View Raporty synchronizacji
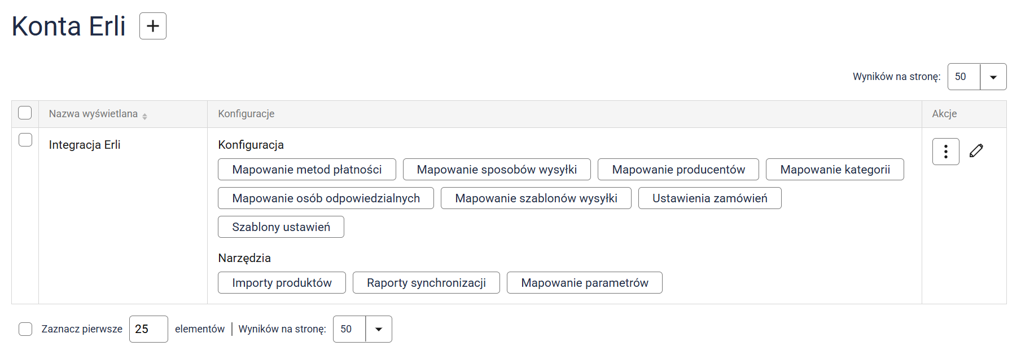 coord(426,283)
